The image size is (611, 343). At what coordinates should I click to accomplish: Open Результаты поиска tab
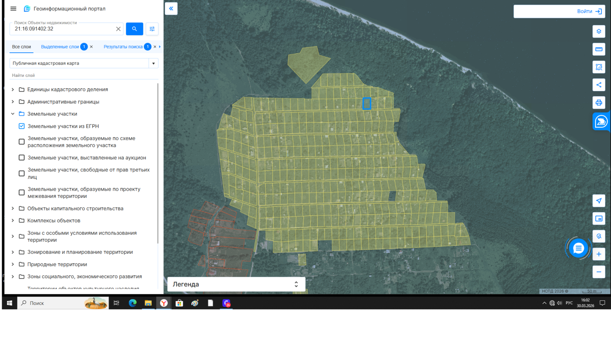pyautogui.click(x=123, y=47)
